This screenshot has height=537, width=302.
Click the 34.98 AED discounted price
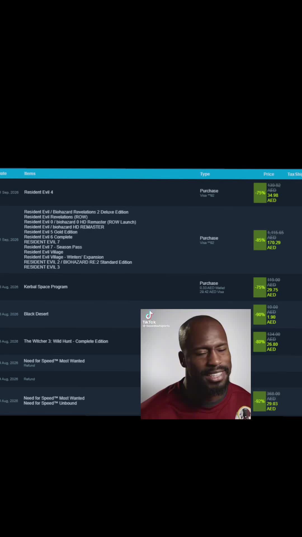point(273,198)
